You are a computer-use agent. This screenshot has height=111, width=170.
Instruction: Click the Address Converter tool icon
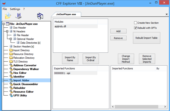click(11, 65)
